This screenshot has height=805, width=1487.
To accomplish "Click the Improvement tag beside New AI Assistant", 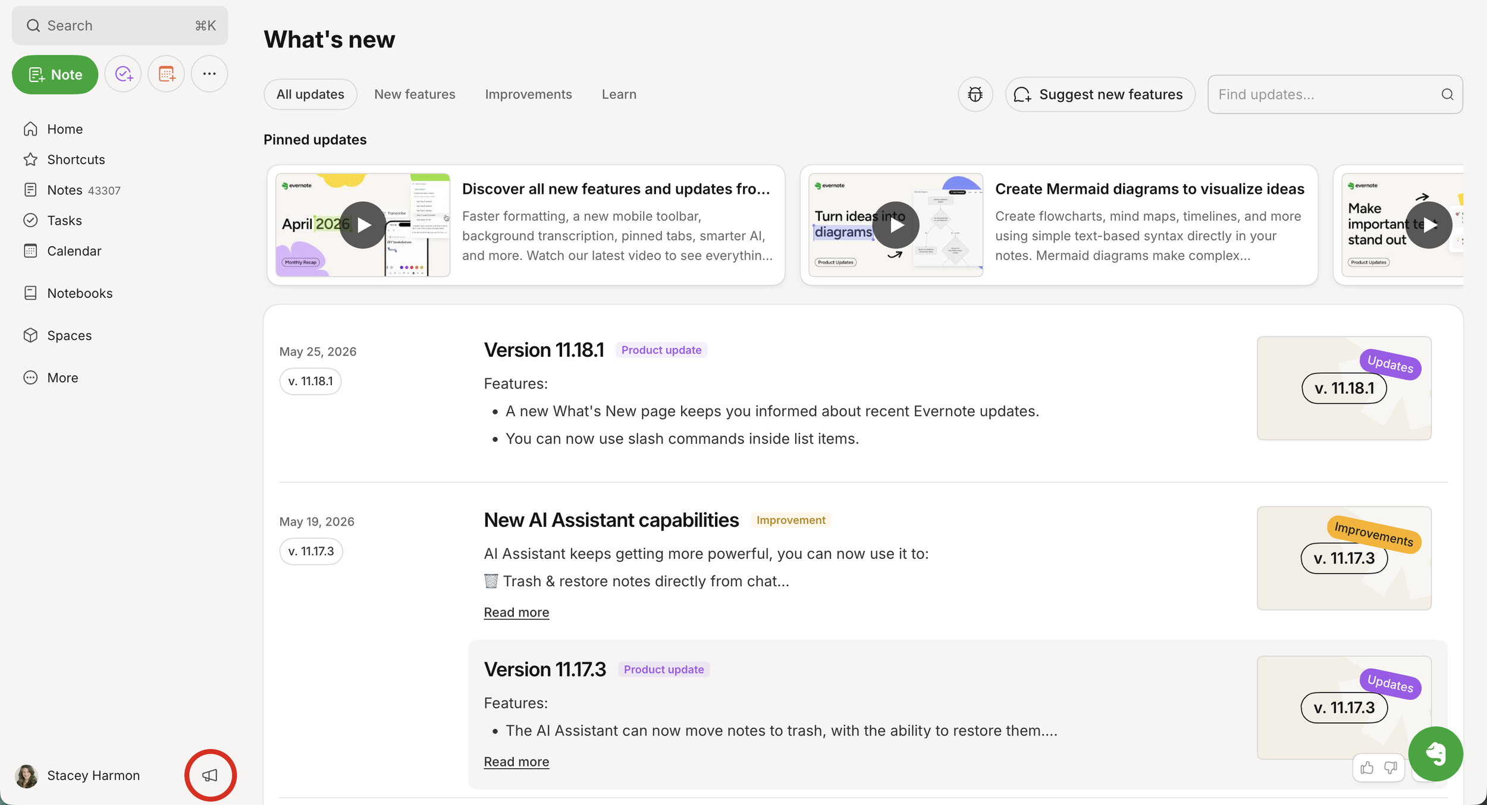I will click(791, 520).
